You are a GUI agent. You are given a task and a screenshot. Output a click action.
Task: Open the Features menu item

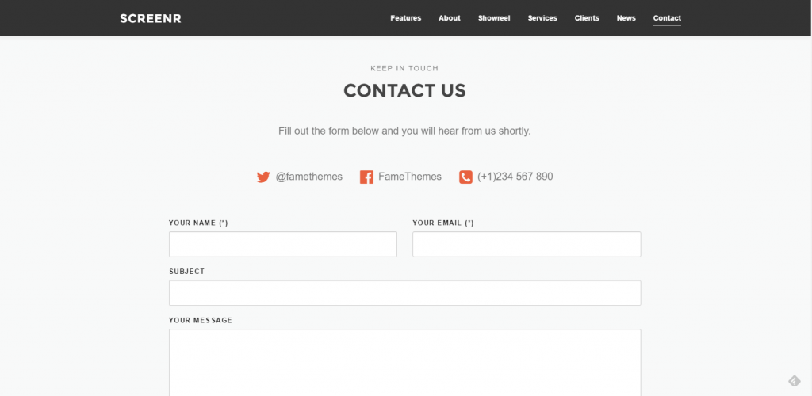(405, 18)
